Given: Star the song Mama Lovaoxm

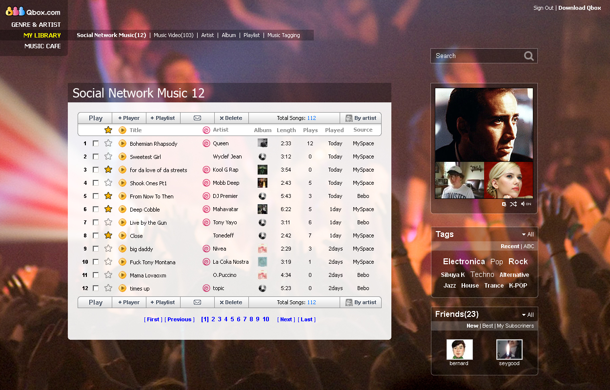Looking at the screenshot, I should coord(108,275).
